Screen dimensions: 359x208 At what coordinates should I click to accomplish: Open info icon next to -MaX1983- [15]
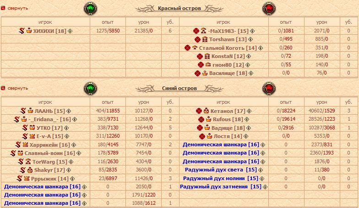click(x=252, y=31)
